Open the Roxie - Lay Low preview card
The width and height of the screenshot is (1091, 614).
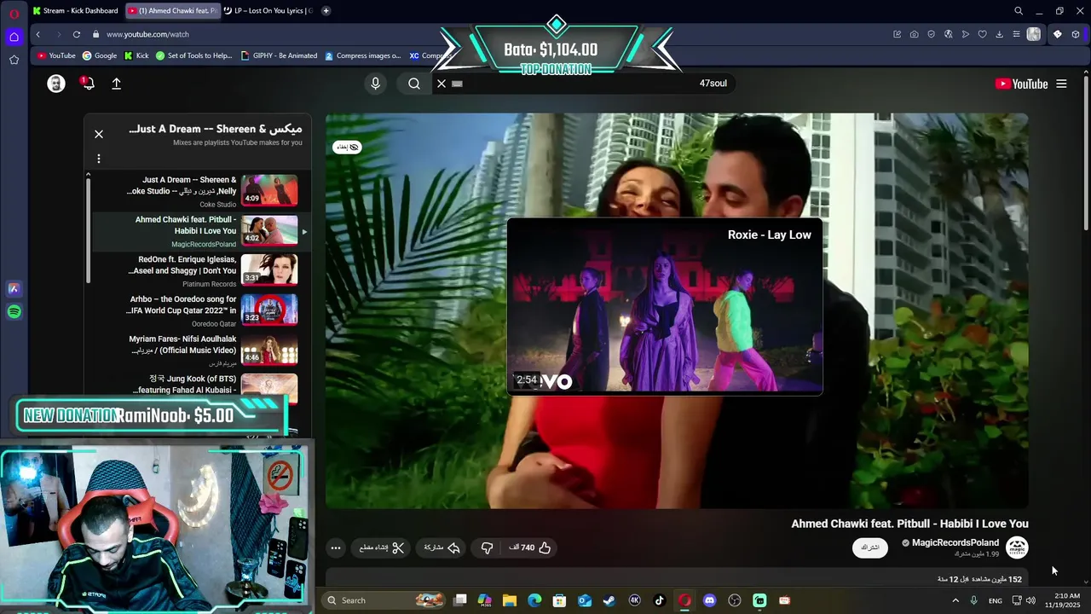[665, 306]
